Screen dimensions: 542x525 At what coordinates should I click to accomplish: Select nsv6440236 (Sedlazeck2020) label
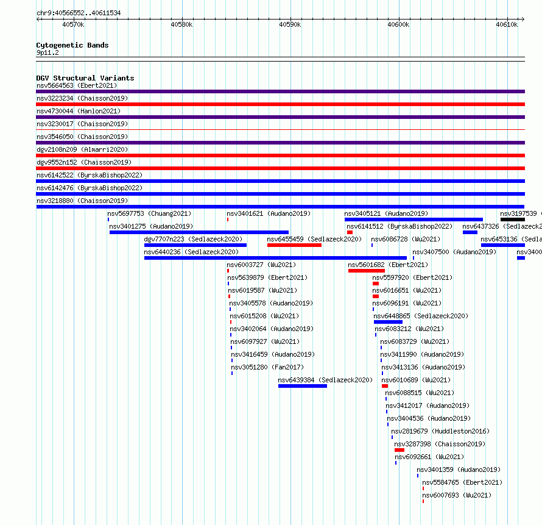tap(191, 252)
